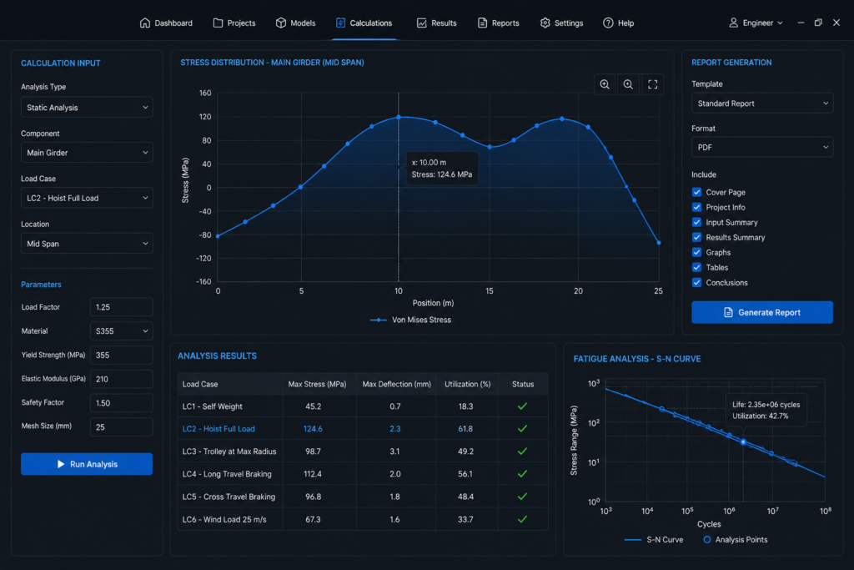The image size is (854, 570).
Task: Open the Dashboard home icon
Action: pos(145,23)
